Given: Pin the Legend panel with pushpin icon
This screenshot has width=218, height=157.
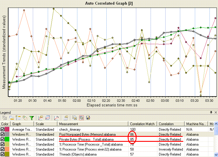Looking at the screenshot, I should click(211, 113).
